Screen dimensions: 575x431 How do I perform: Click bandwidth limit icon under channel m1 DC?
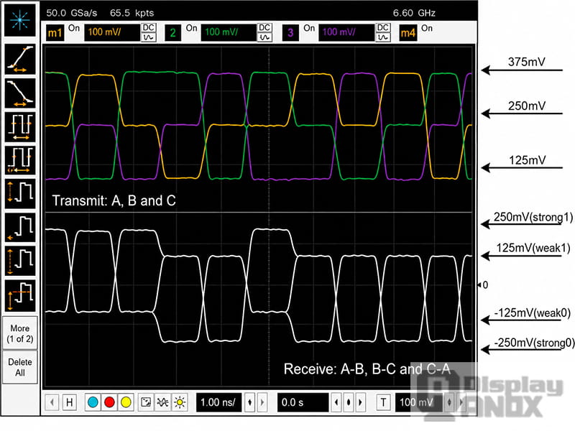tap(149, 37)
